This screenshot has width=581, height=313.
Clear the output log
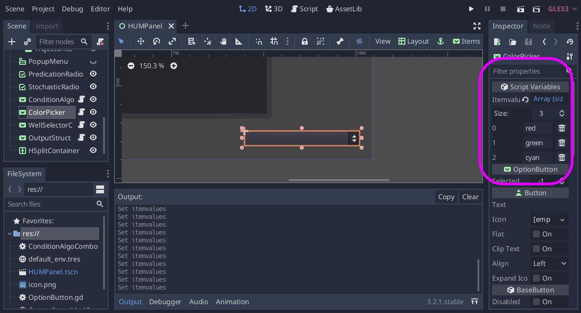pos(470,197)
